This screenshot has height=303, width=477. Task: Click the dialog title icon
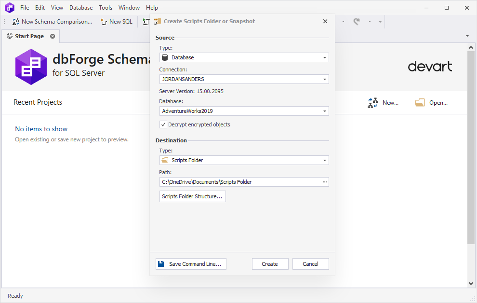coord(158,21)
